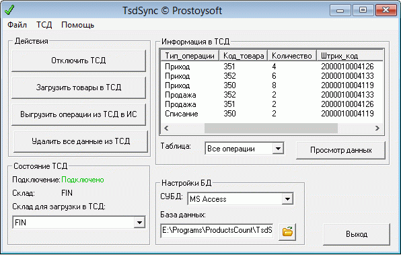The image size is (401, 255).
Task: Select the Продажа row with code 351
Action: (272, 104)
